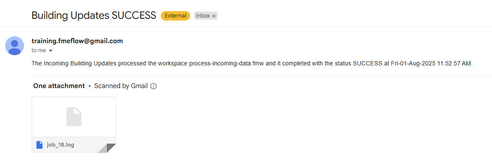Click the date Fri-01-Aug-2025 in the message
This screenshot has height=165, width=492.
(x=413, y=63)
